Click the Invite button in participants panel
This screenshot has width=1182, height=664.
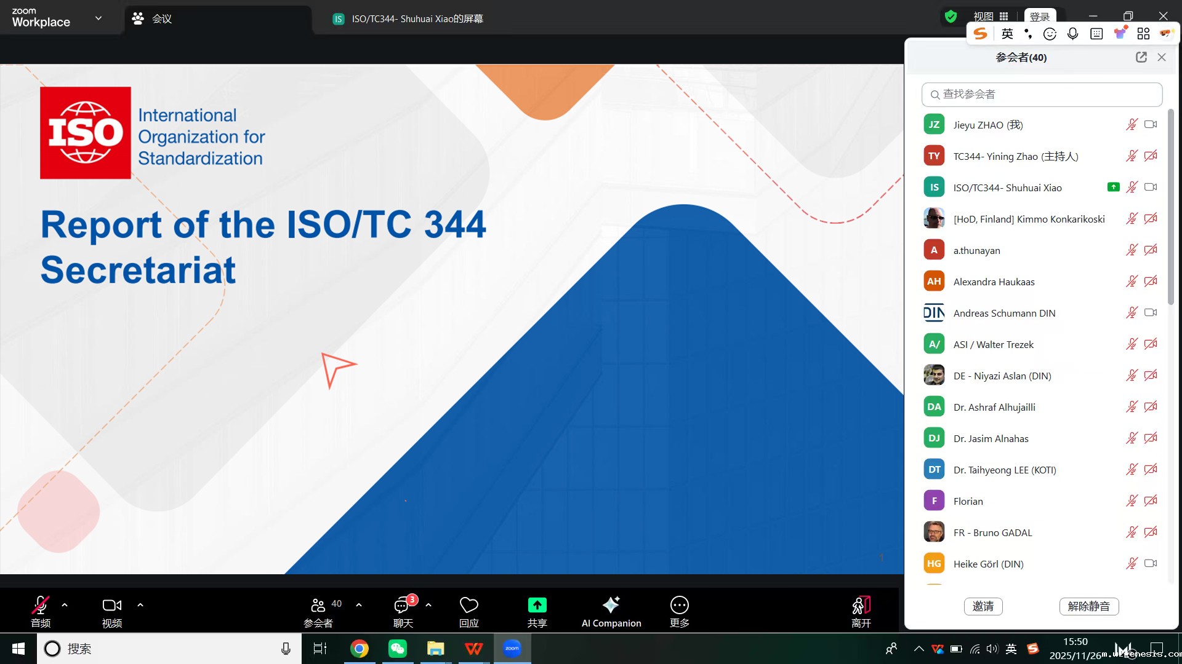(x=983, y=606)
